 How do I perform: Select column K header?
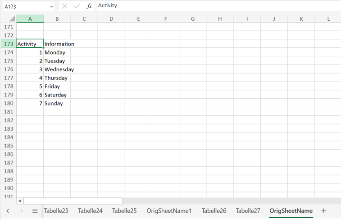pos(301,19)
